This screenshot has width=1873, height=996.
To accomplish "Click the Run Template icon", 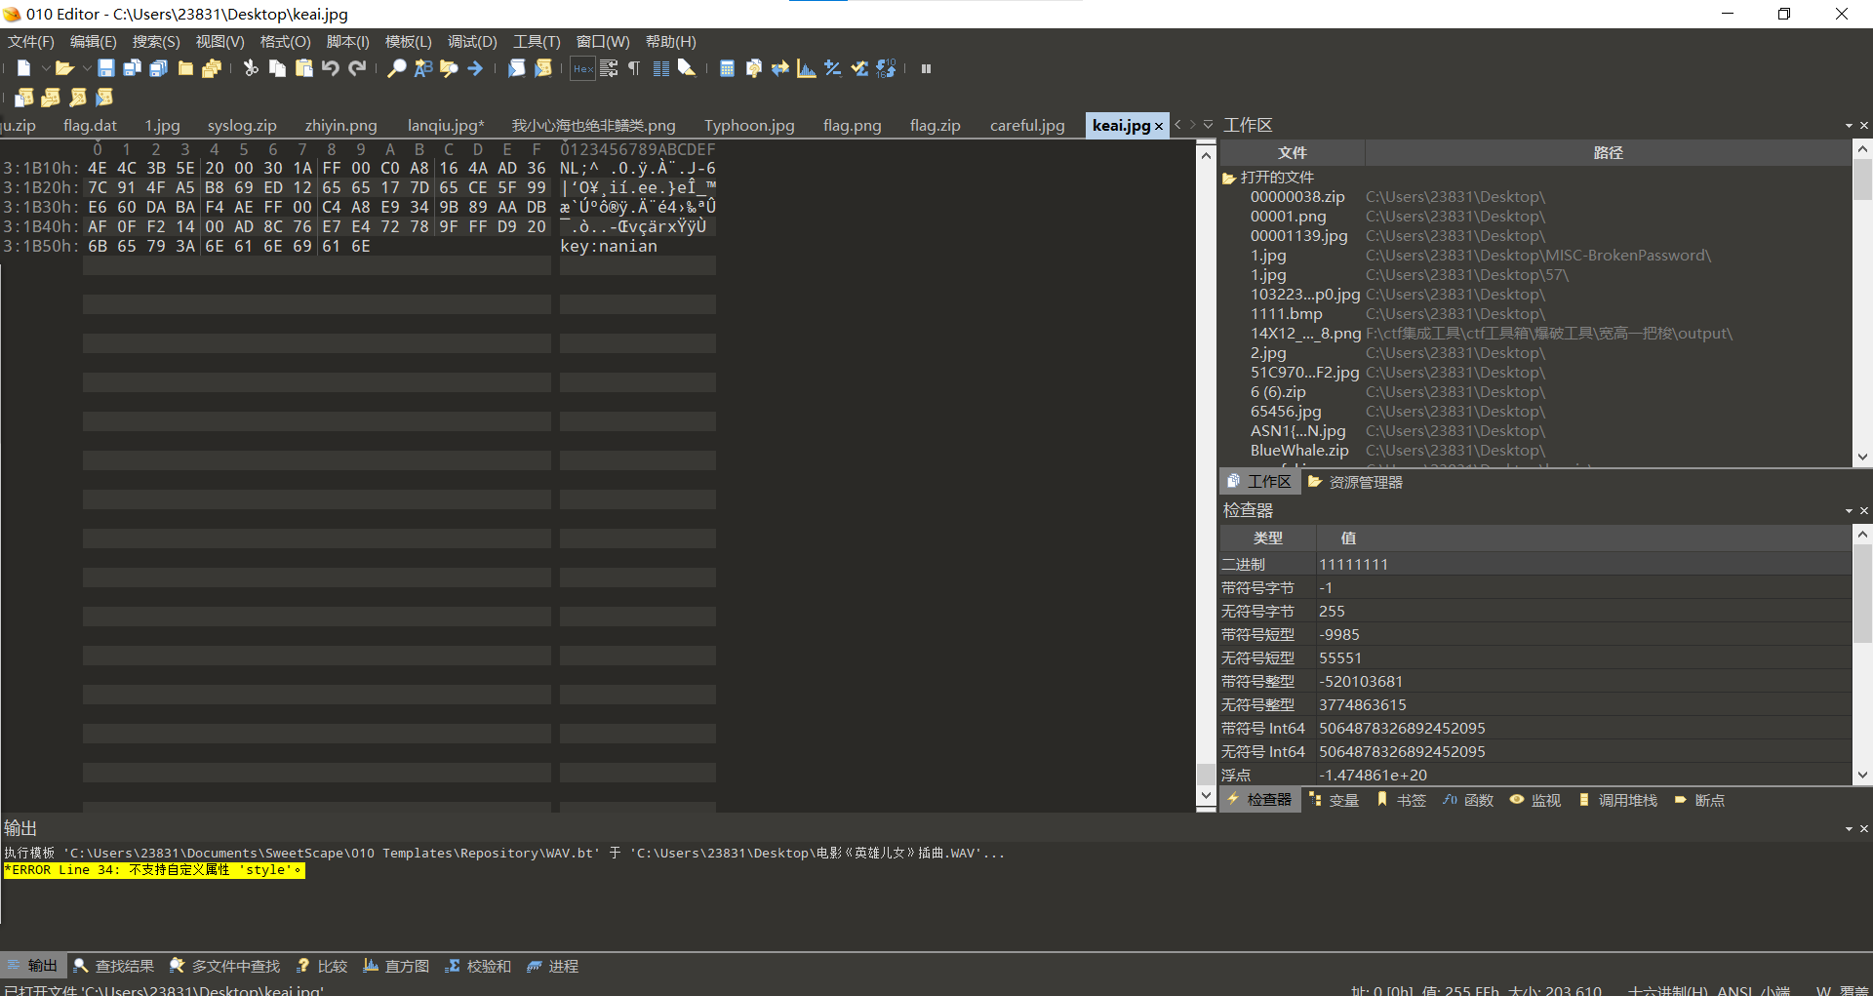I will (543, 68).
